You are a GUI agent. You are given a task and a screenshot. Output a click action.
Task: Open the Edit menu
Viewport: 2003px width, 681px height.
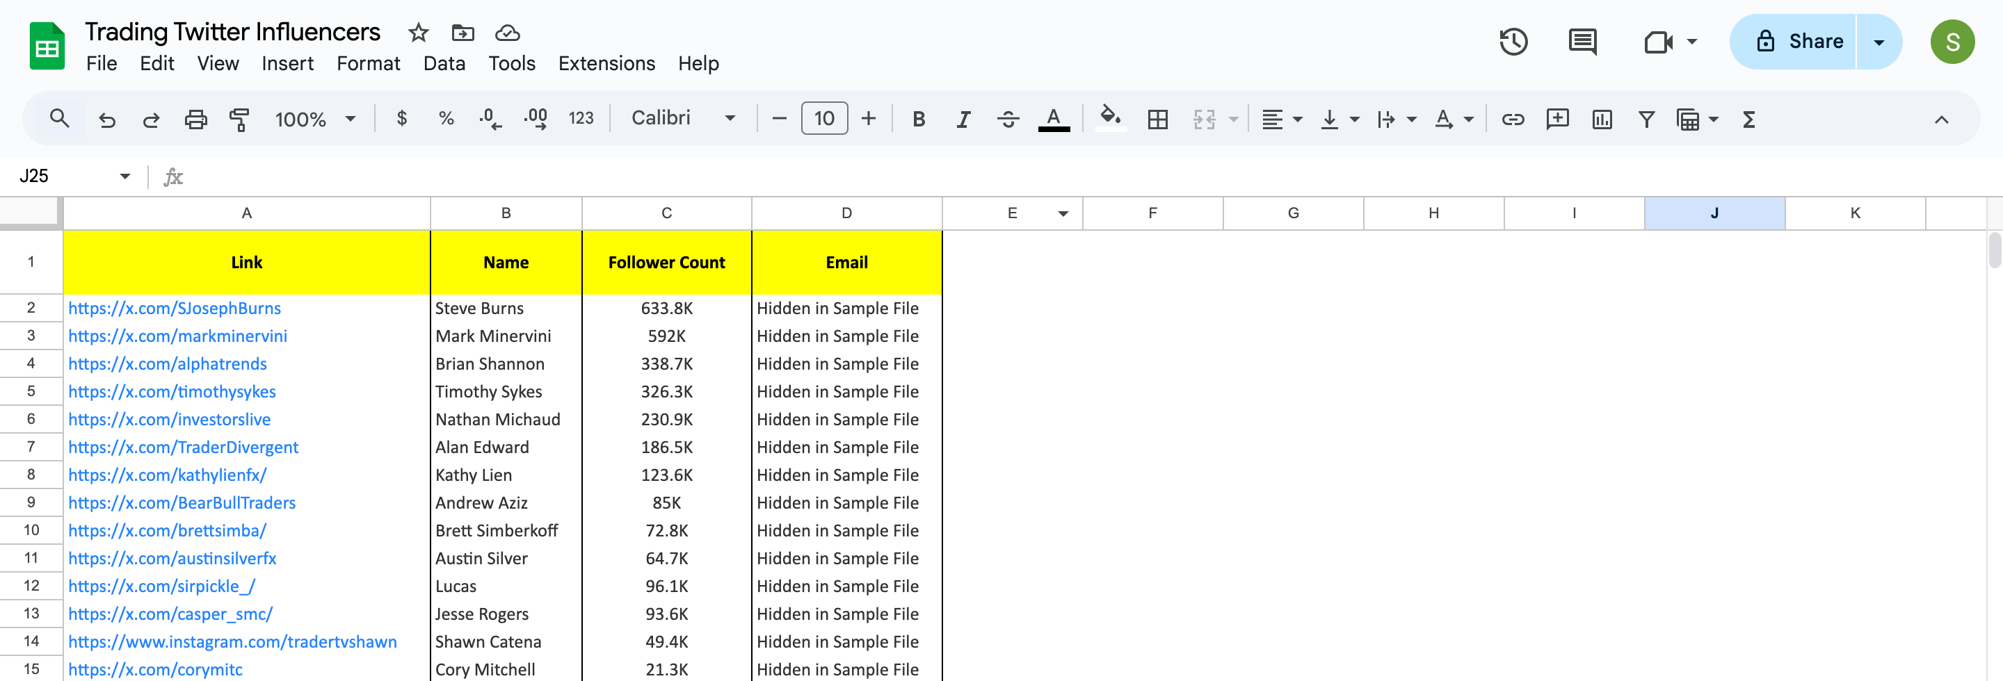(157, 64)
